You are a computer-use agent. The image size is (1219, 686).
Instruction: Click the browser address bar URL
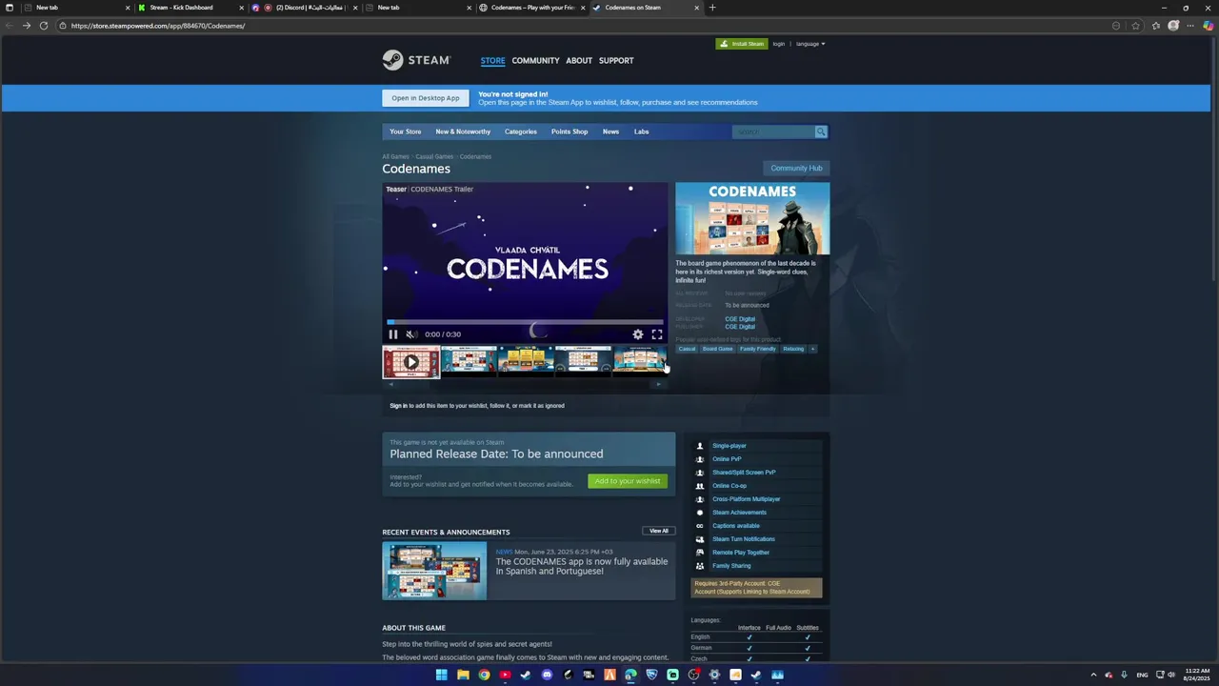click(x=158, y=26)
